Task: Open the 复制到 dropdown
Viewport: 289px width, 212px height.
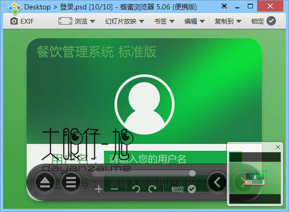Action: (x=228, y=21)
